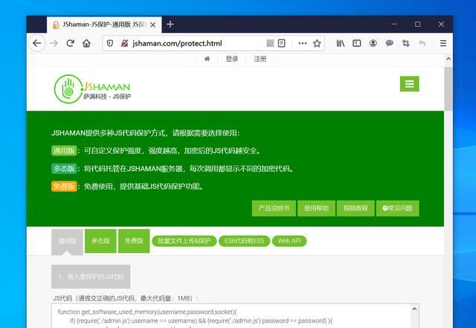Open the Web API pill link
The image size is (476, 328).
coord(289,241)
